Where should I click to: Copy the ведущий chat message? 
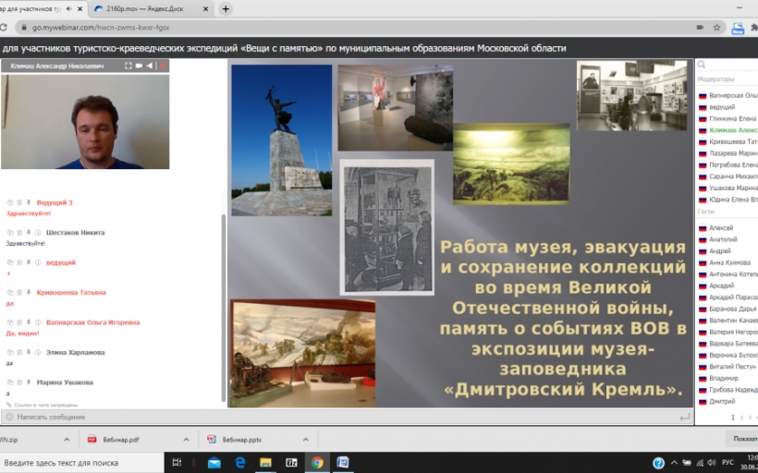(10, 262)
